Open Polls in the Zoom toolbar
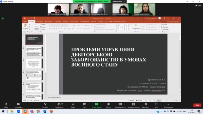The image size is (203, 114). [73, 105]
